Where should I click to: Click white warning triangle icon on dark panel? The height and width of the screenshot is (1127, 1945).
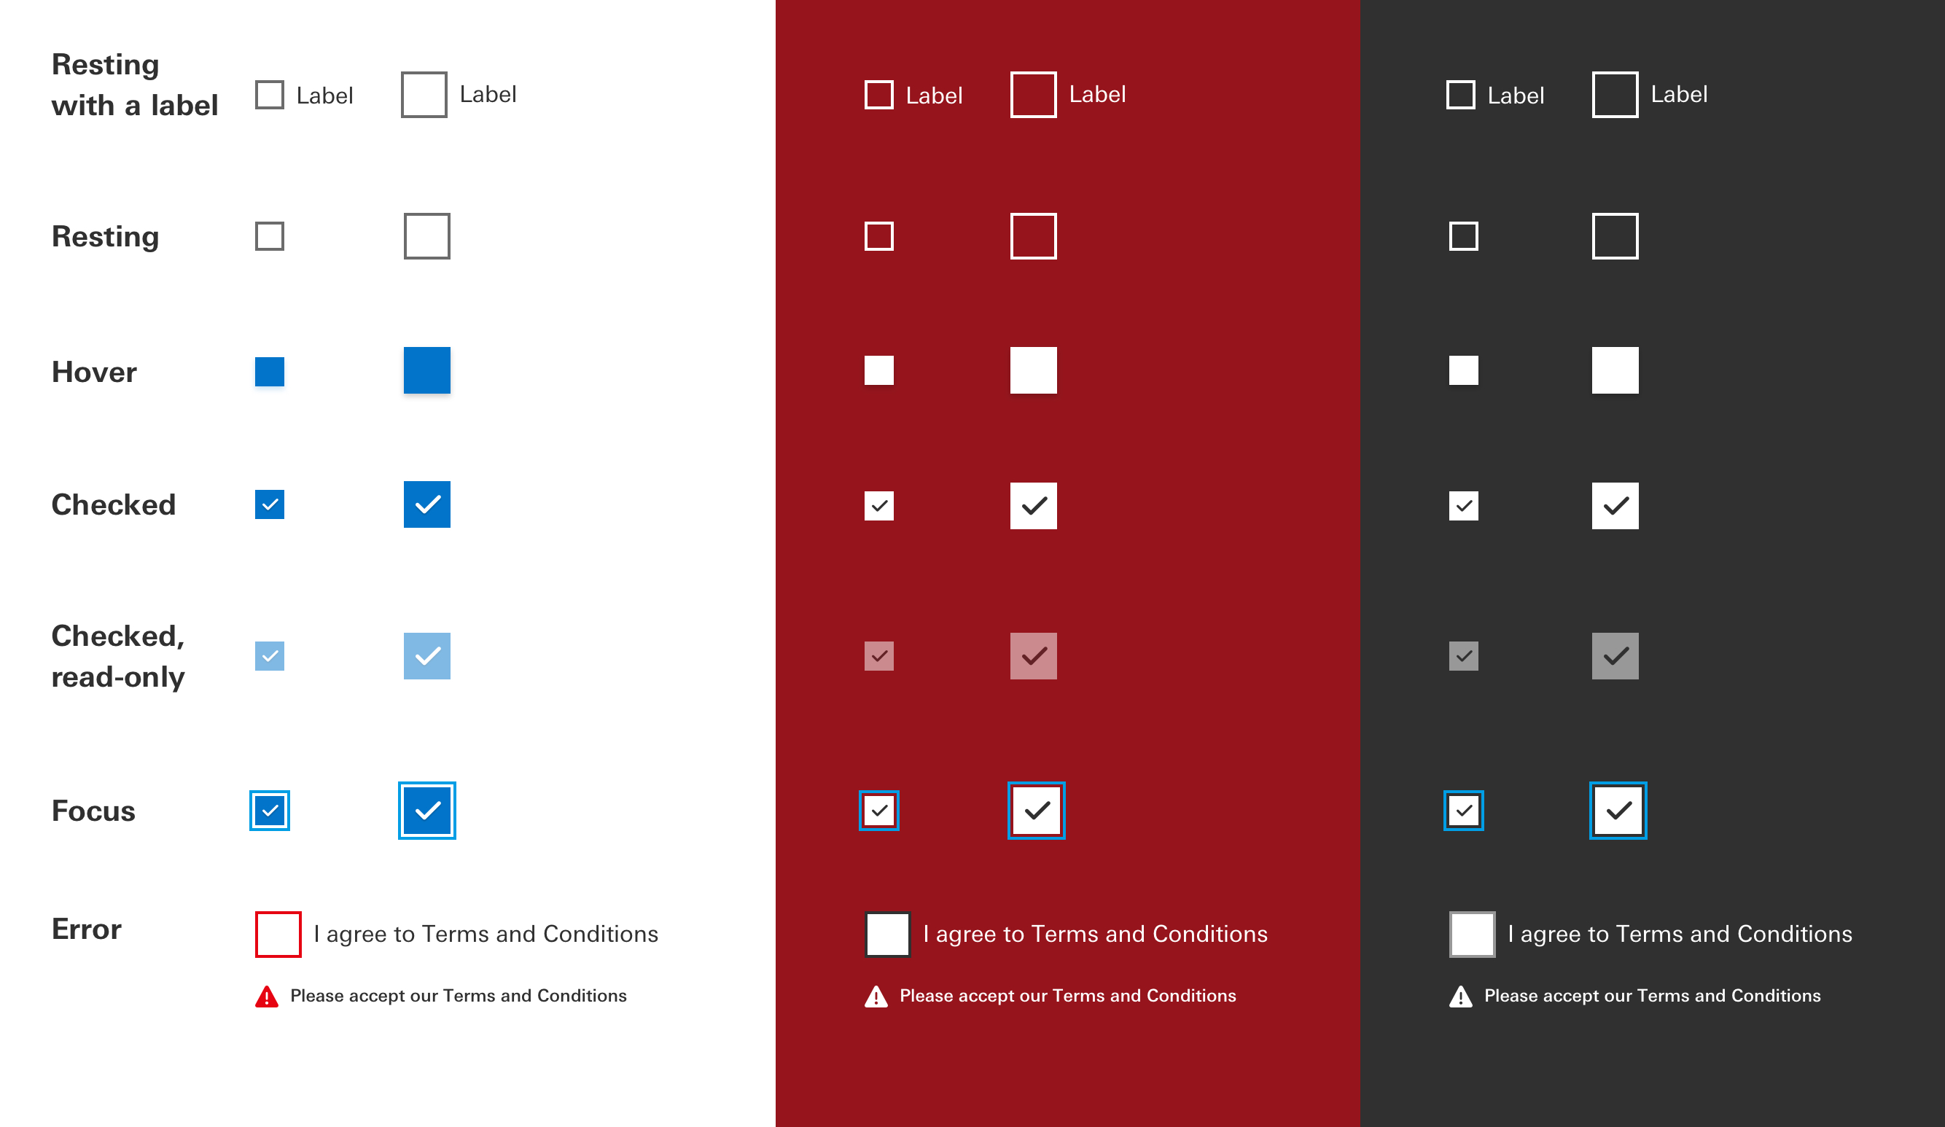[1460, 997]
